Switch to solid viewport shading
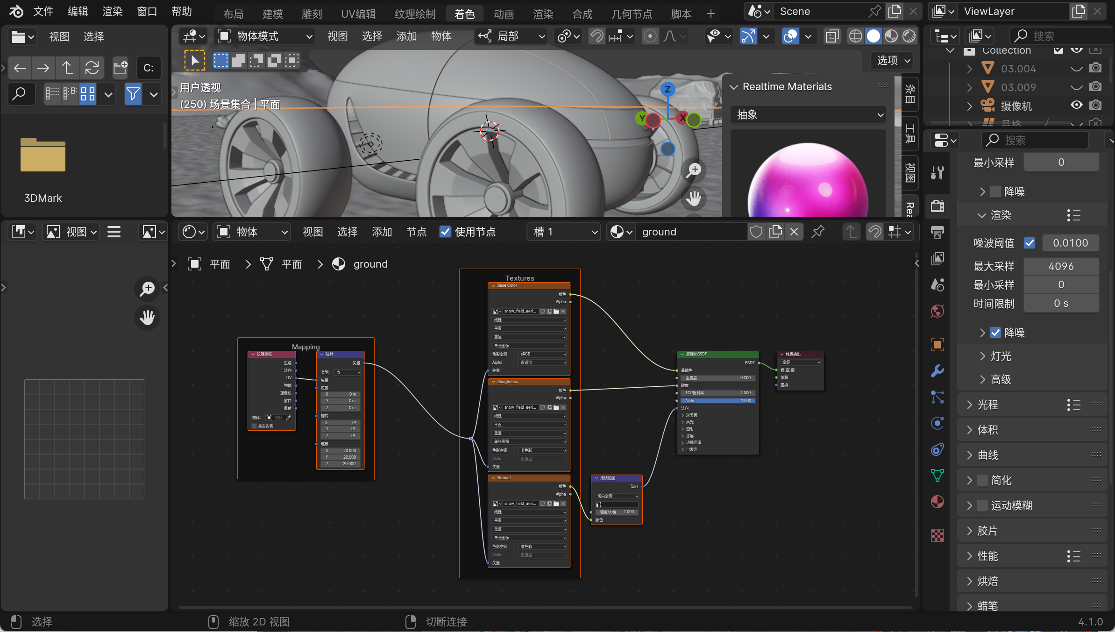This screenshot has height=632, width=1115. point(873,36)
